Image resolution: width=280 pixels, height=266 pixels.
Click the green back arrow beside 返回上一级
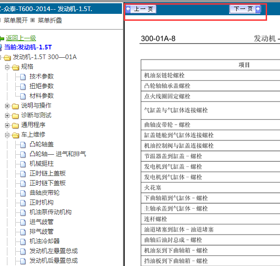(x=2, y=38)
